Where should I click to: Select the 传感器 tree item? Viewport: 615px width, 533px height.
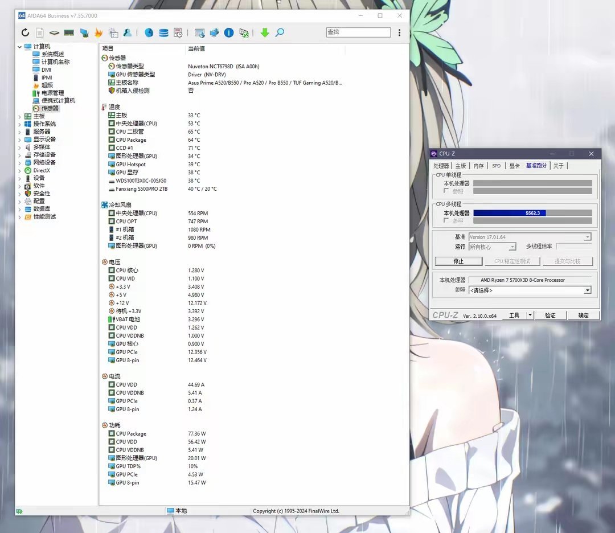[50, 108]
